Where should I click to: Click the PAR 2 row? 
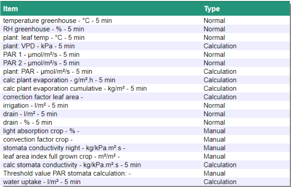click(x=41, y=63)
